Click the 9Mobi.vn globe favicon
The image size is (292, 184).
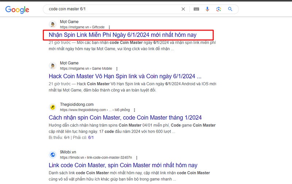pyautogui.click(x=53, y=154)
